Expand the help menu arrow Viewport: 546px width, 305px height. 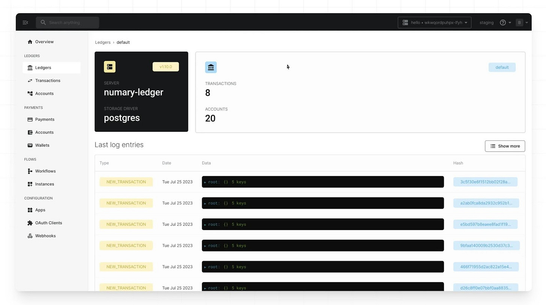(510, 22)
